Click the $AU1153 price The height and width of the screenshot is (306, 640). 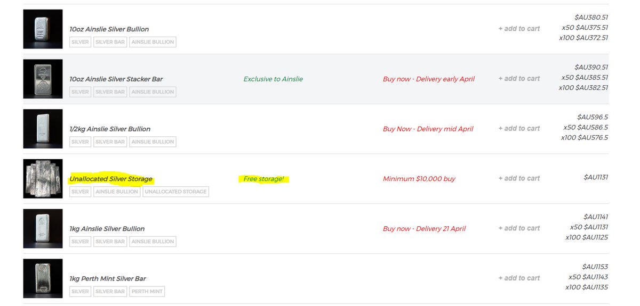(595, 267)
